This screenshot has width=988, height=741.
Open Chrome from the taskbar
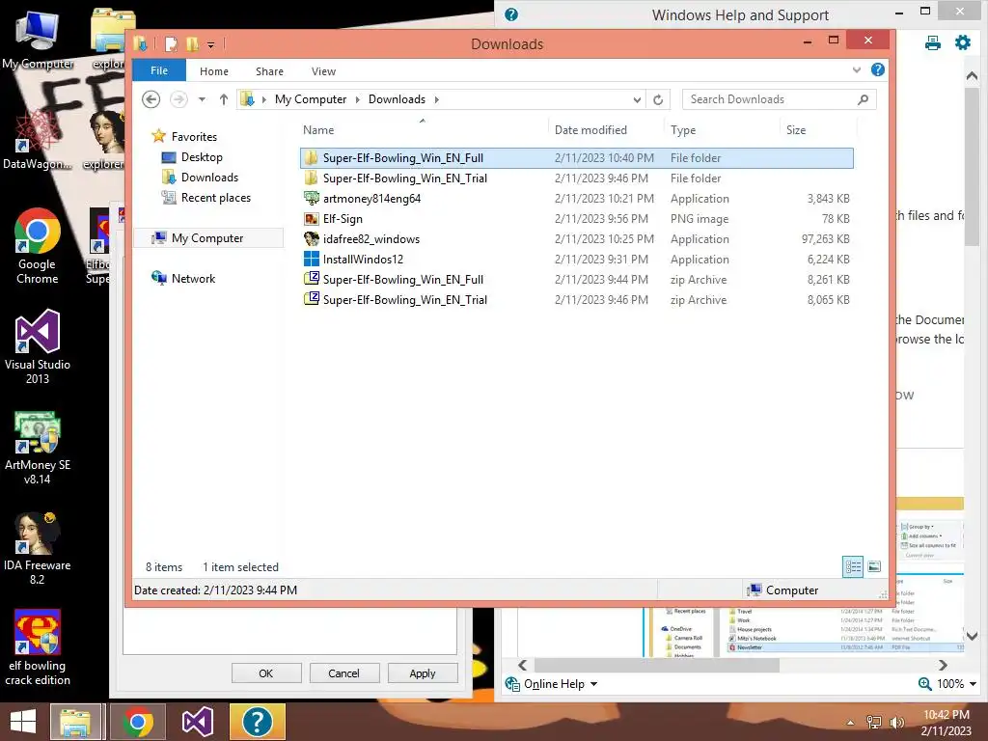coord(137,722)
